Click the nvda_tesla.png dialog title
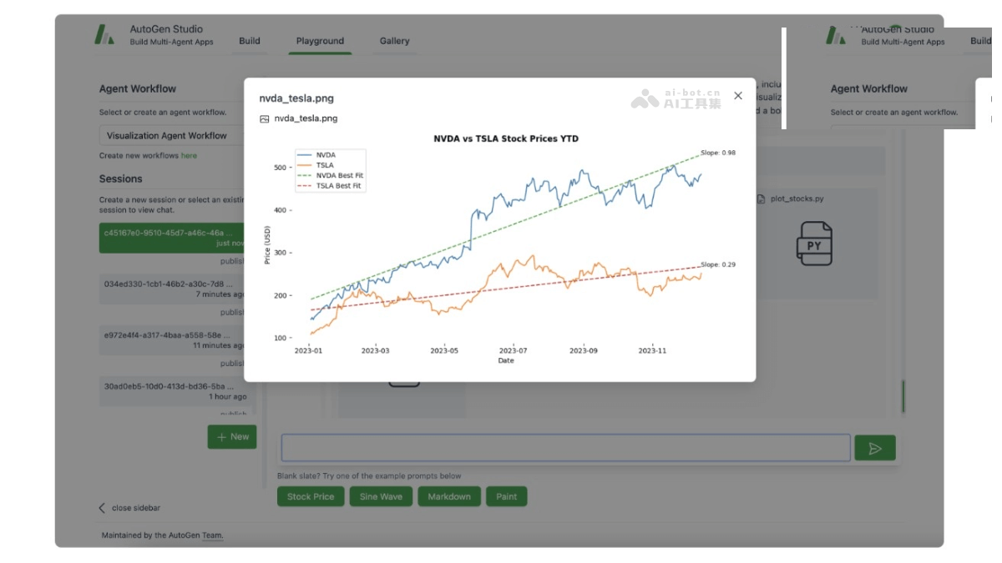Screen dimensions: 1002x563 point(296,98)
